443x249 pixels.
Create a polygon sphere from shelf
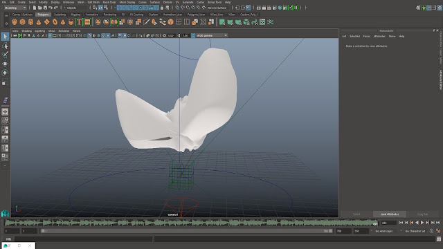15,21
